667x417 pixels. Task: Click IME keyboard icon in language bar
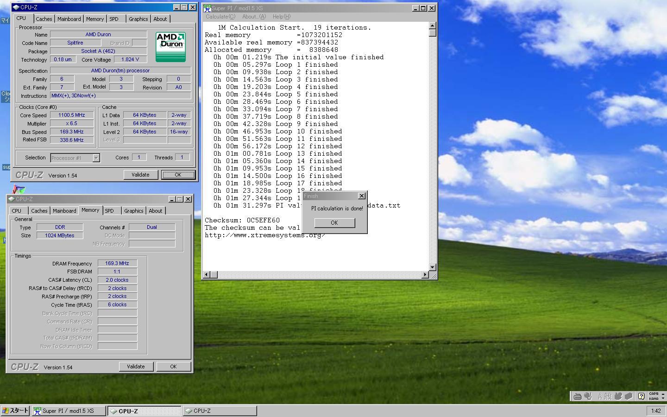578,396
